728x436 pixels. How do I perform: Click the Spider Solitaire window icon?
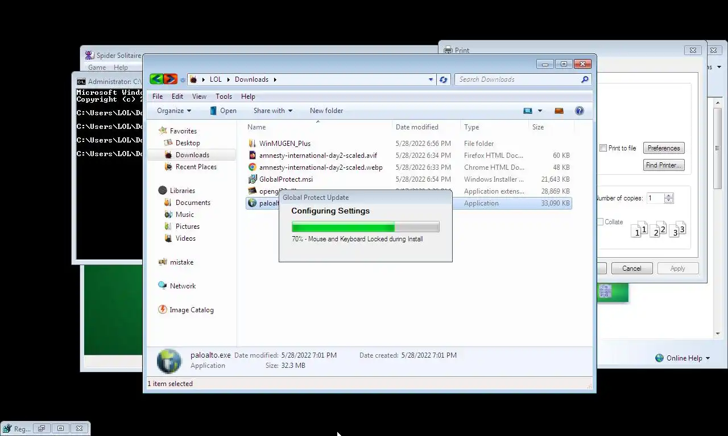[x=90, y=56]
